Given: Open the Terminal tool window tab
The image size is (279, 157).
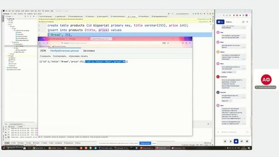Looking at the screenshot, I should (x=36, y=143).
